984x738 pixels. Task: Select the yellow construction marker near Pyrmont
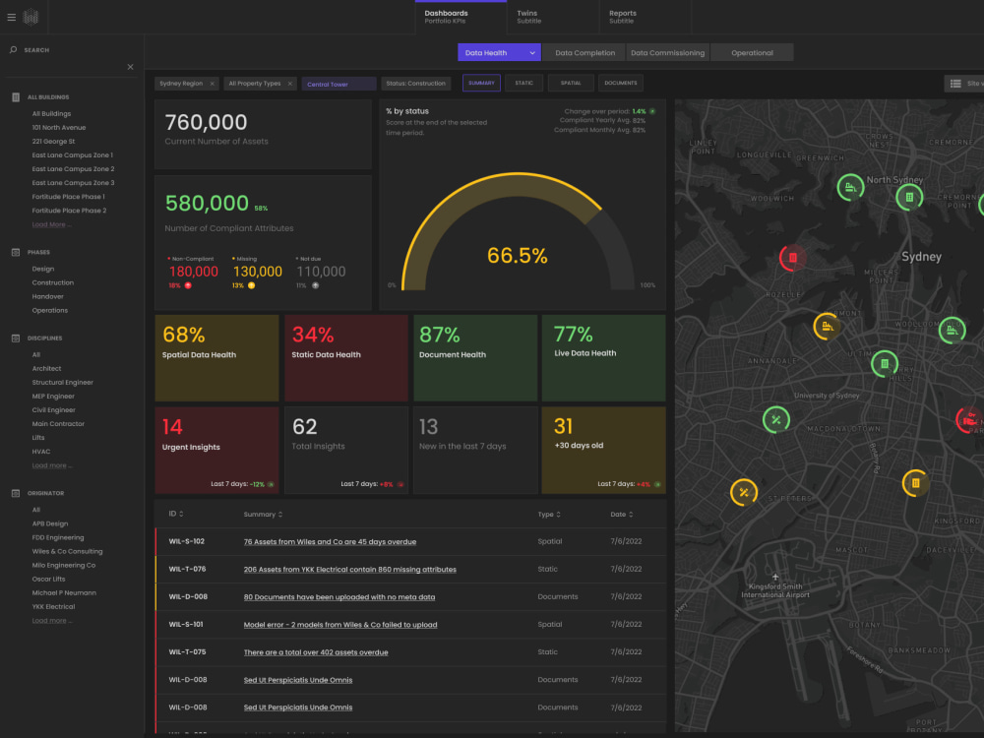(828, 327)
